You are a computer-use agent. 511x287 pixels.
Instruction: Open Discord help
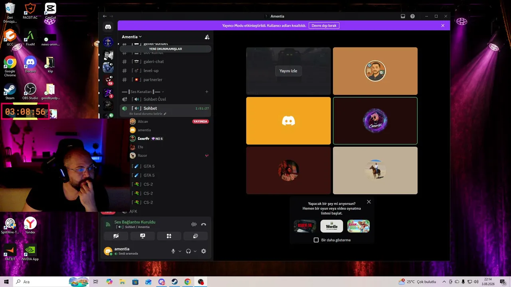pos(412,16)
